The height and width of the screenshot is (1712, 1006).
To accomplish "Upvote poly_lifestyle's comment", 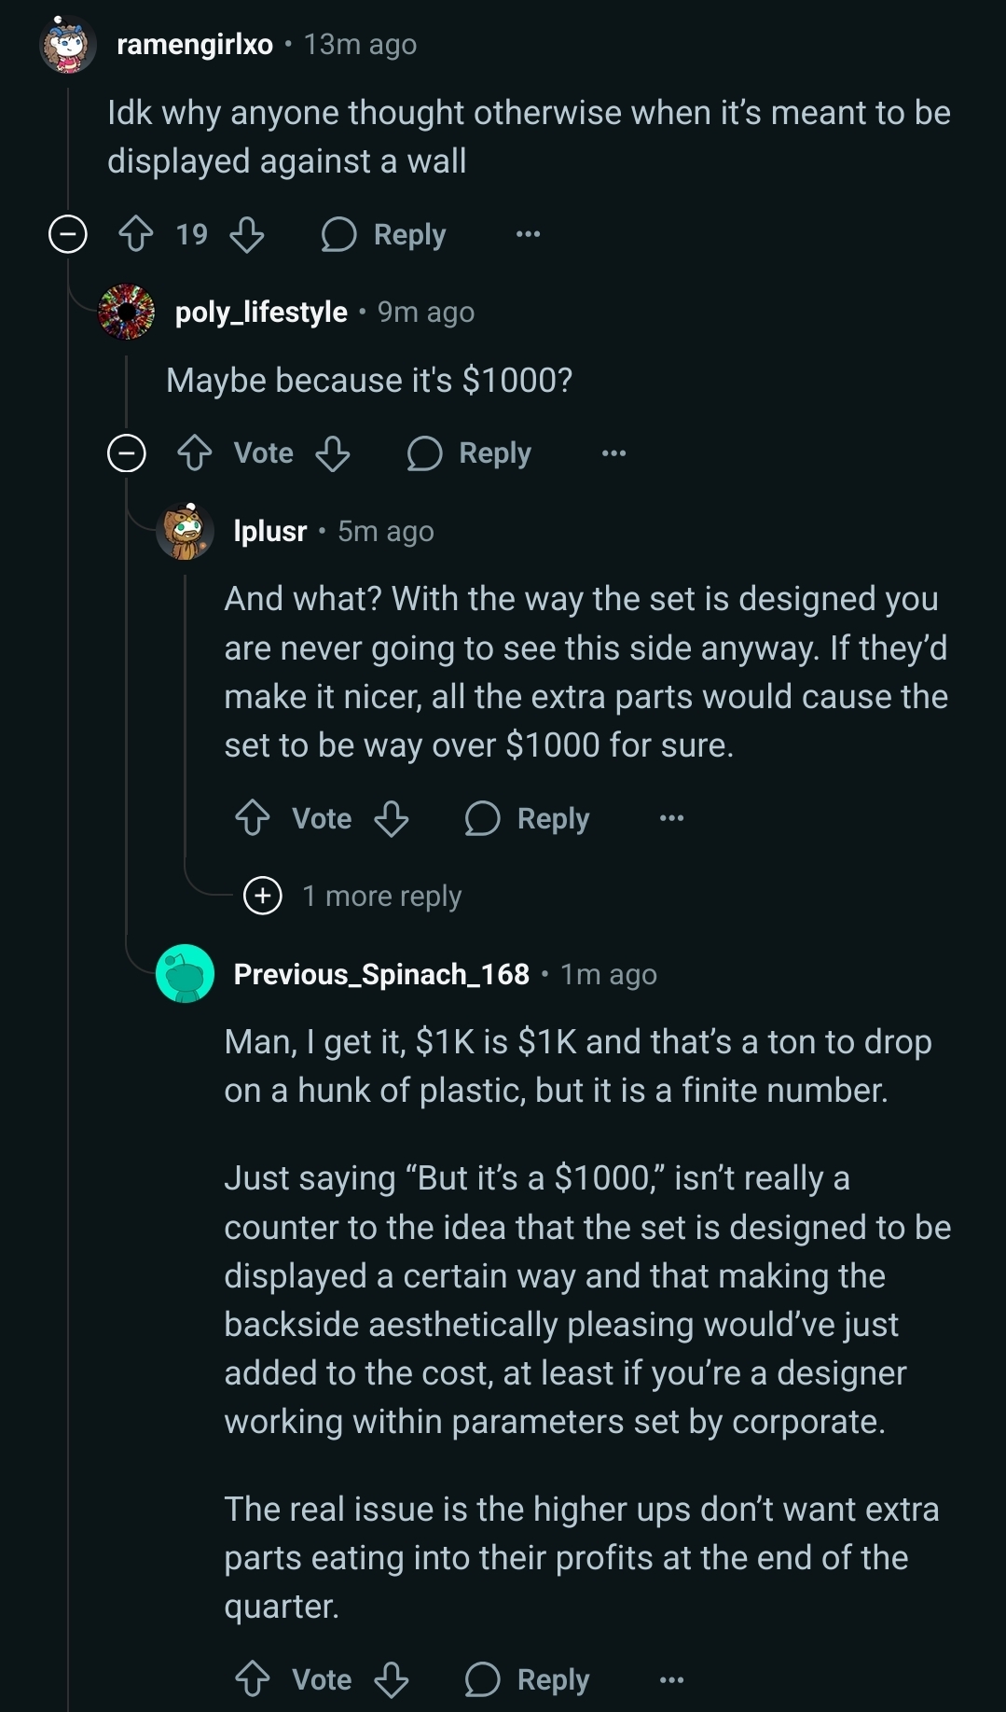I will 195,453.
